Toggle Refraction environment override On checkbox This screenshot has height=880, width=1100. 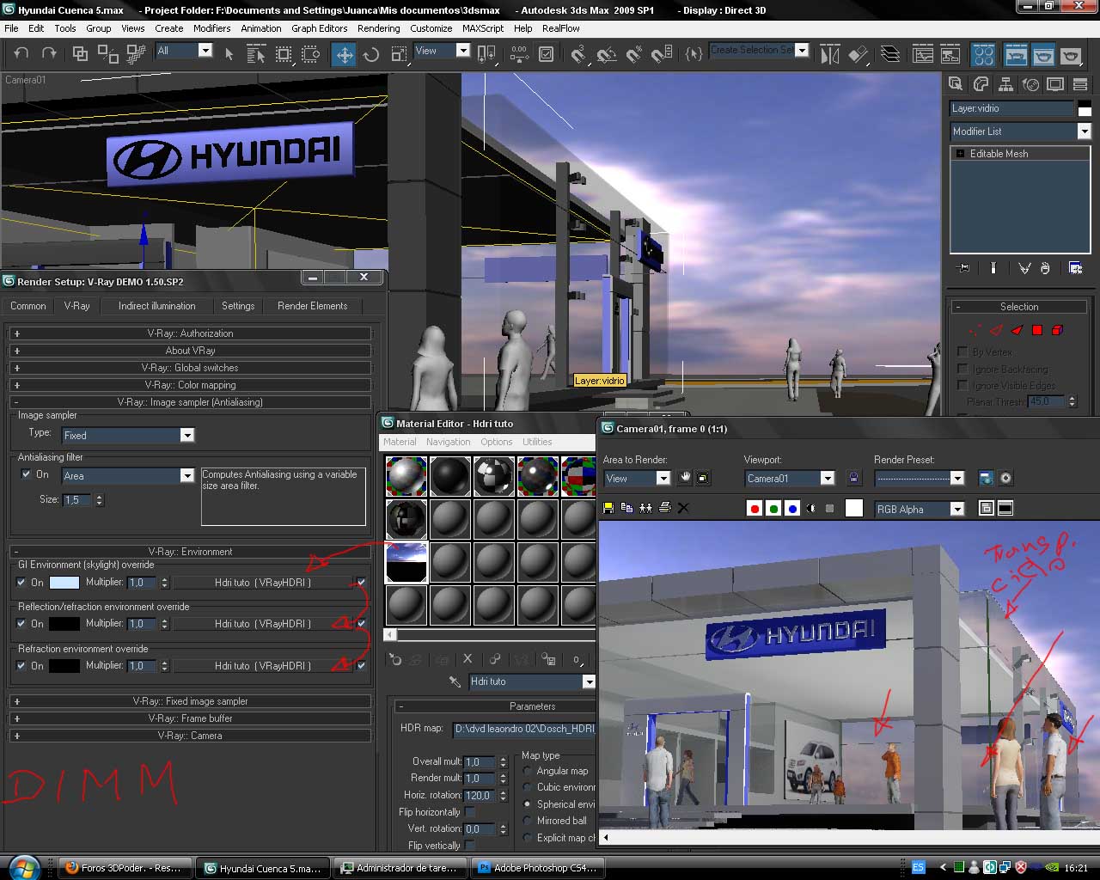(x=21, y=666)
